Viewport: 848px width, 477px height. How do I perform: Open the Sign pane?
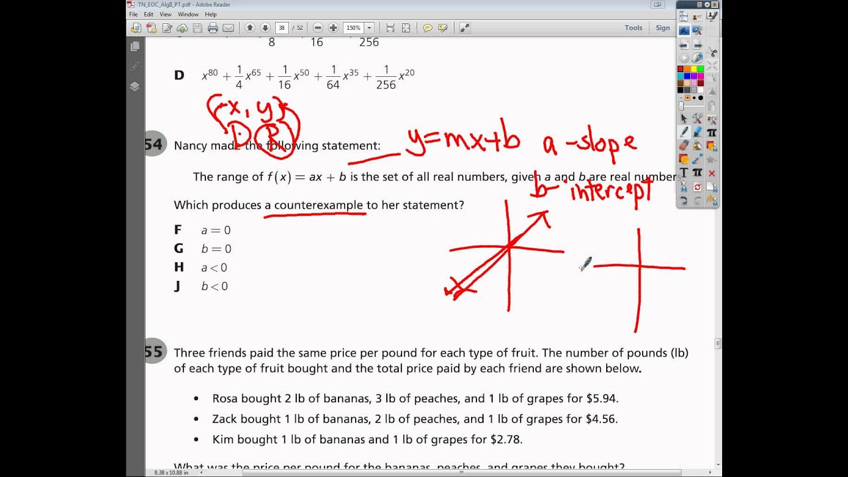pos(662,28)
